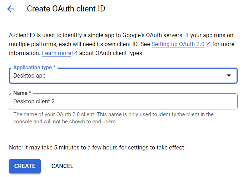Click the helper text under the Name field
The image size is (248, 177).
pos(113,118)
